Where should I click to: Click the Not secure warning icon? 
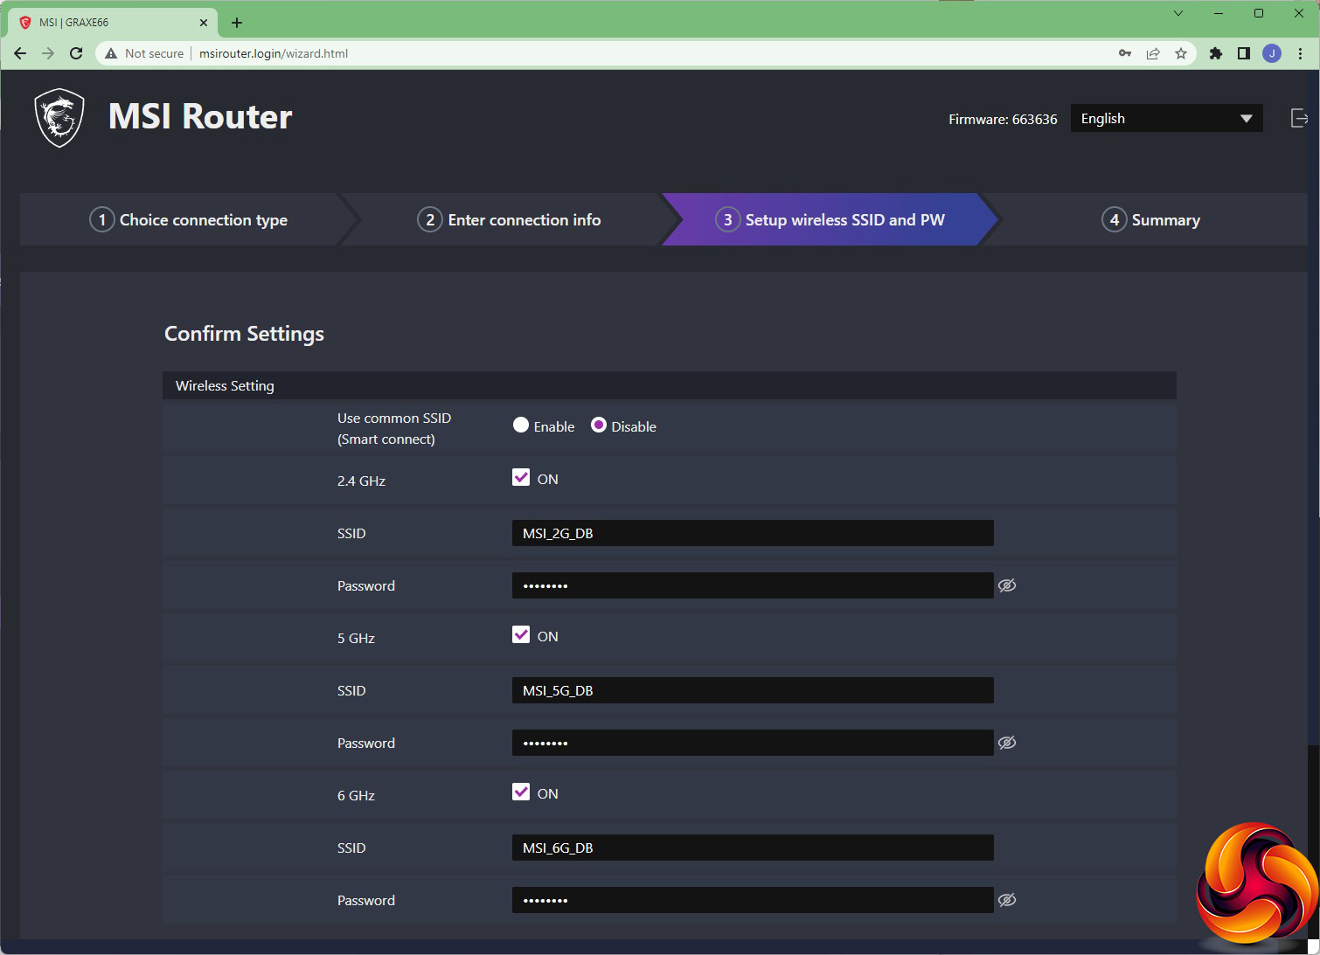[x=111, y=53]
